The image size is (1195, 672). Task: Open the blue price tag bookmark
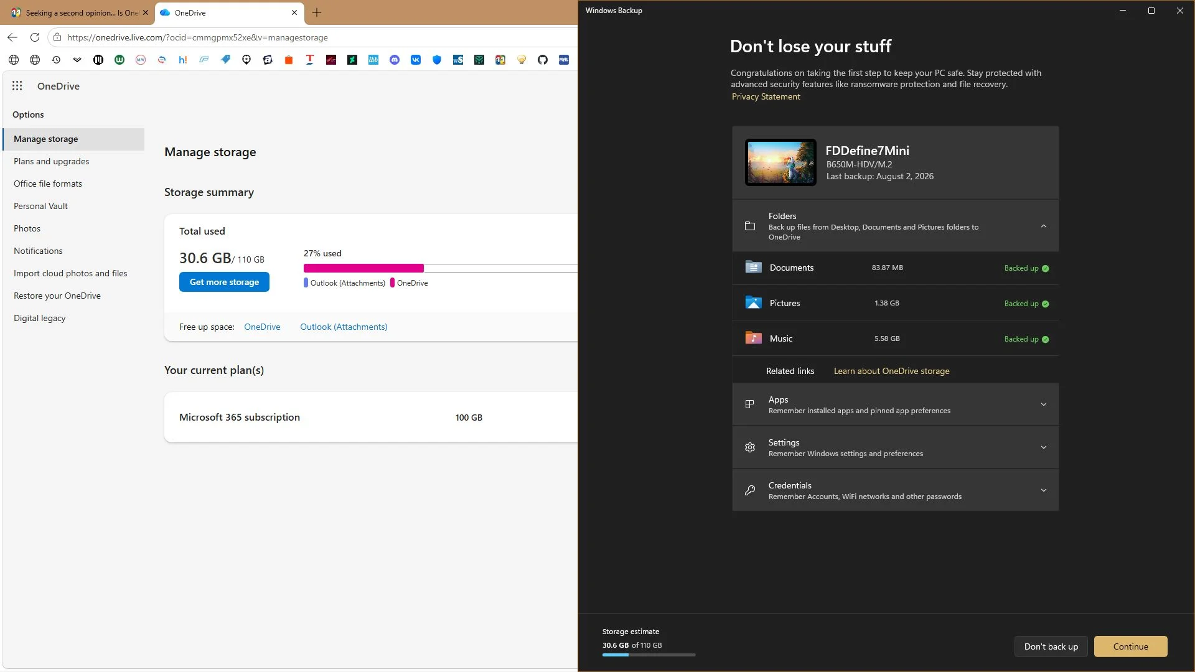pyautogui.click(x=225, y=60)
